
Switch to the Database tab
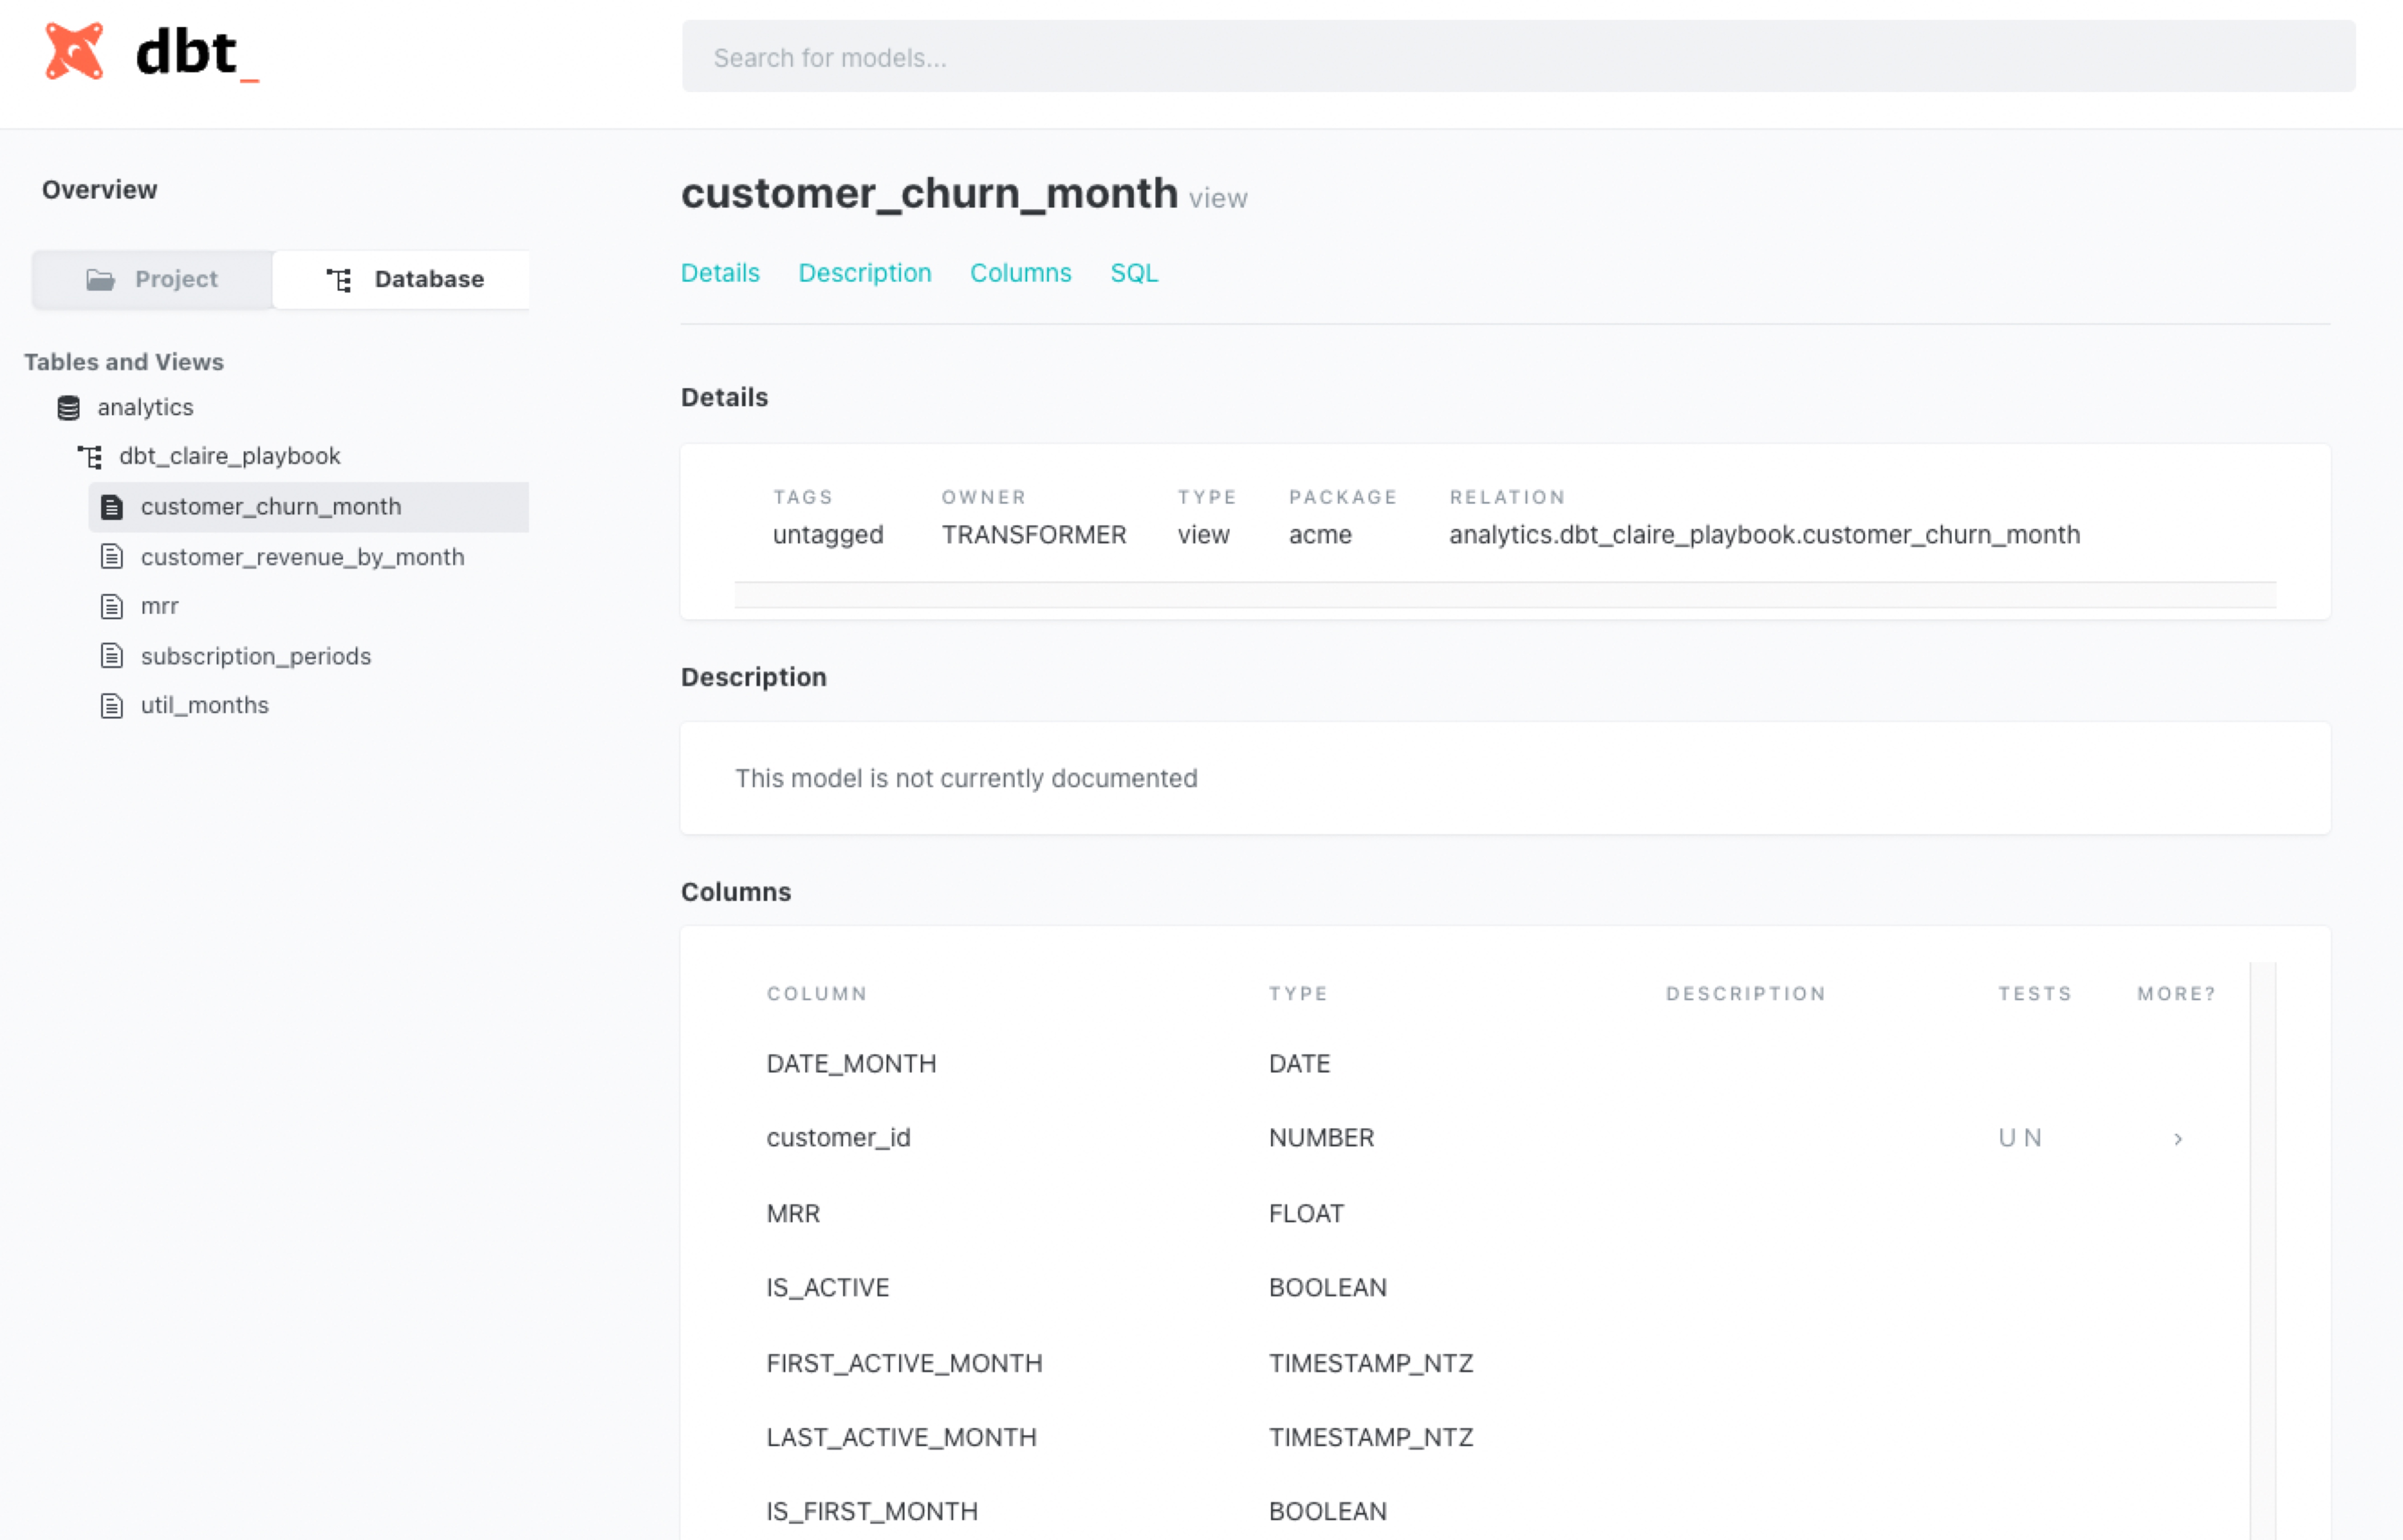(x=401, y=279)
